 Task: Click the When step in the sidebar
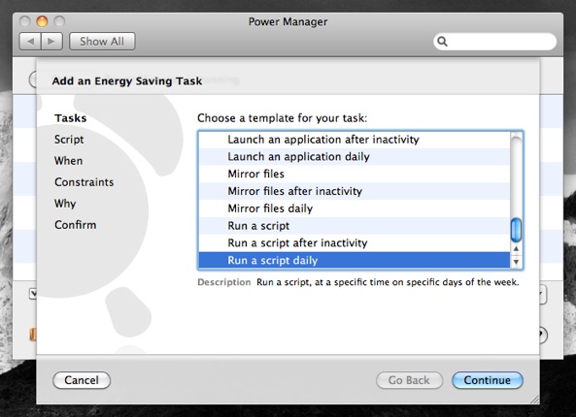click(x=68, y=161)
